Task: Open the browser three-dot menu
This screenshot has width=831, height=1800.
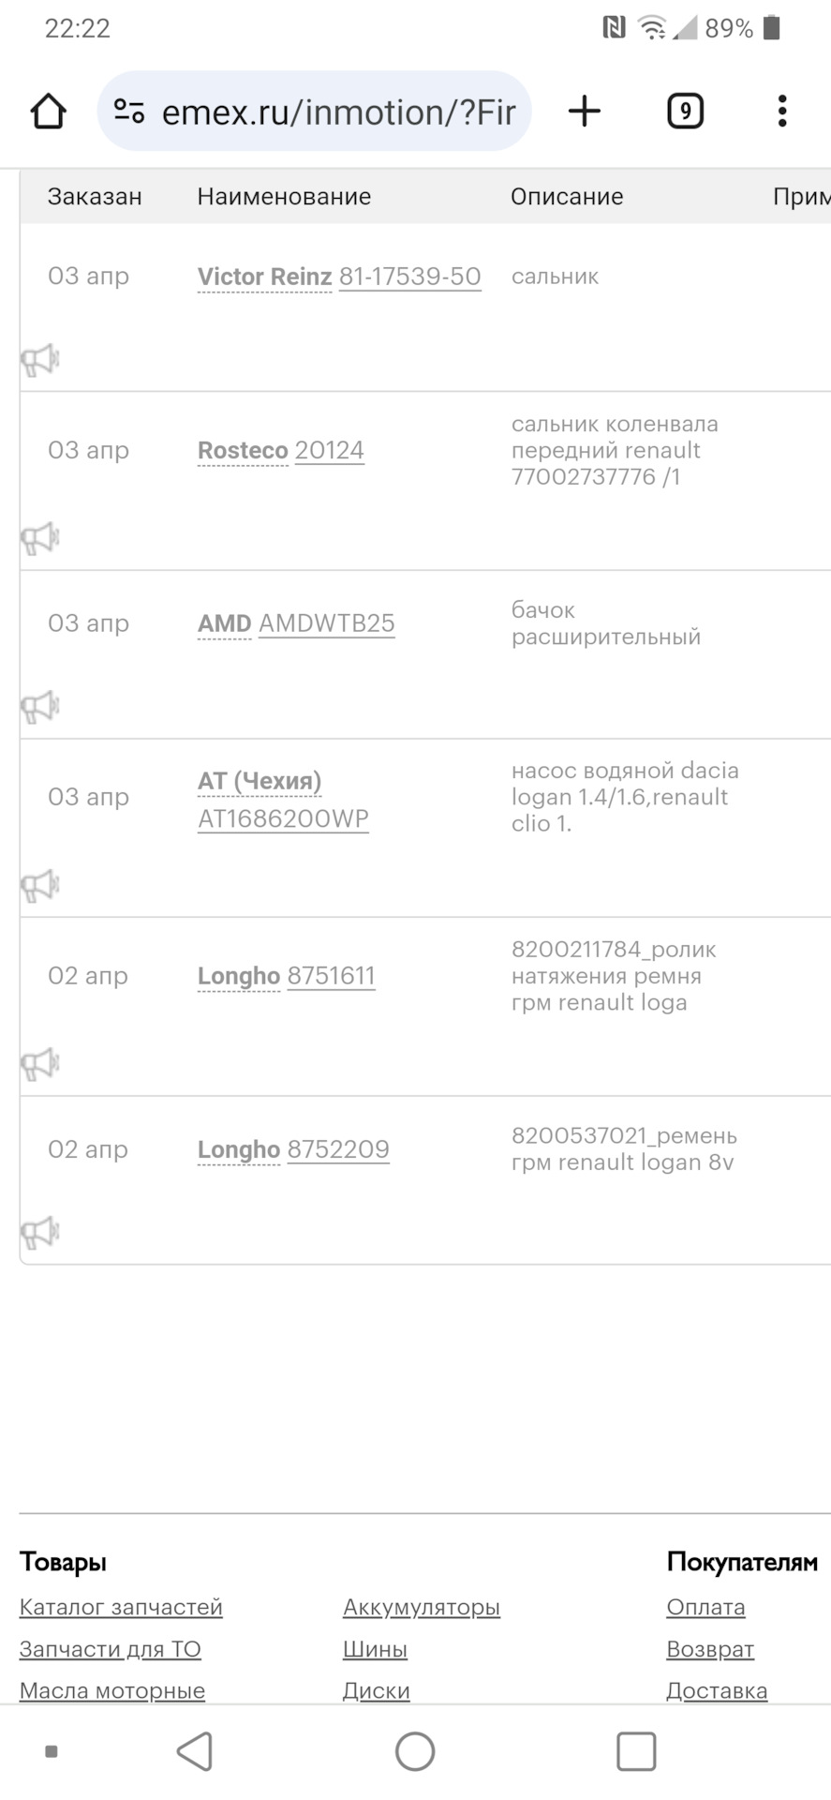Action: pos(782,112)
